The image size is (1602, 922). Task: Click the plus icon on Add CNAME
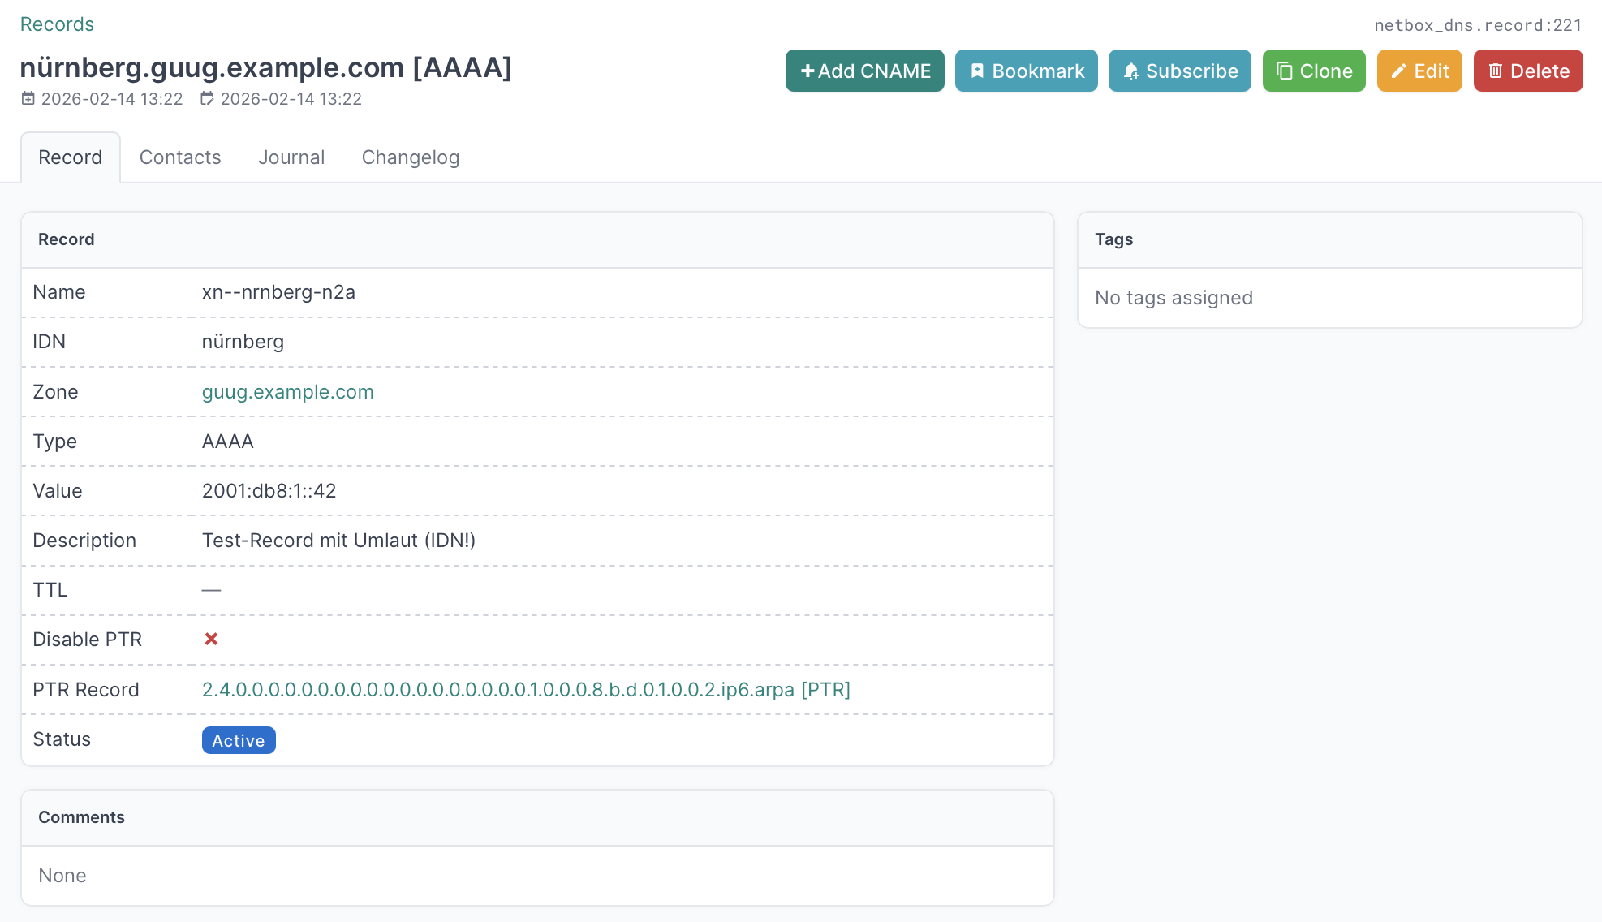(x=807, y=71)
